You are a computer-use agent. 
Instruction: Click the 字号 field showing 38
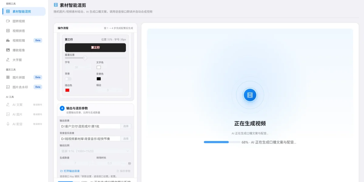(78, 67)
